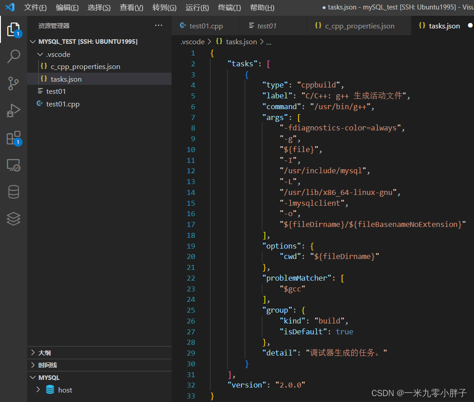
Task: Open the Run and Debug icon
Action: coord(14,111)
